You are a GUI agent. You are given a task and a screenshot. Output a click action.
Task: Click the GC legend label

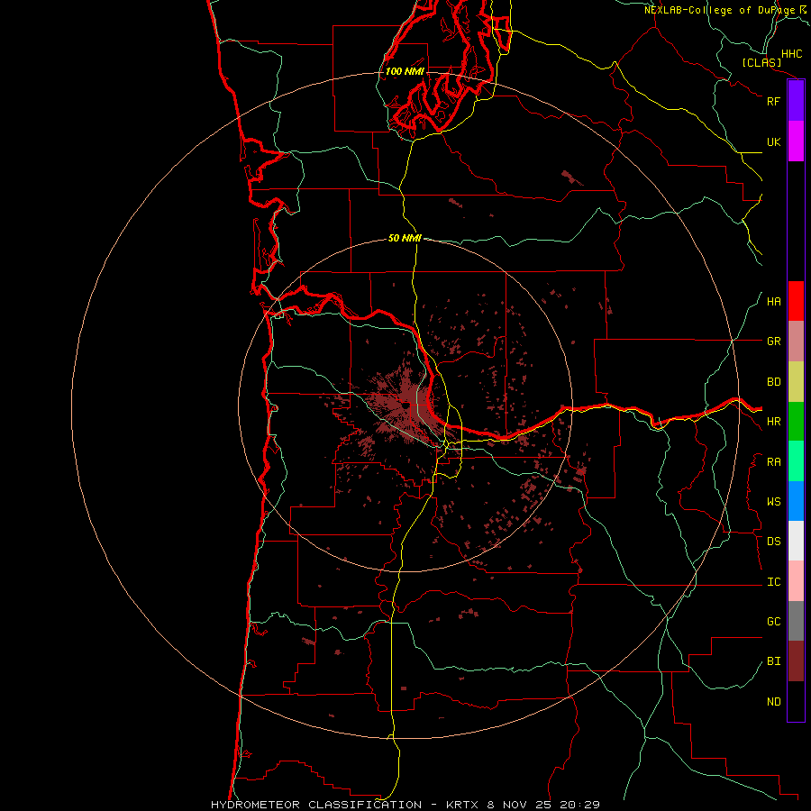(774, 622)
